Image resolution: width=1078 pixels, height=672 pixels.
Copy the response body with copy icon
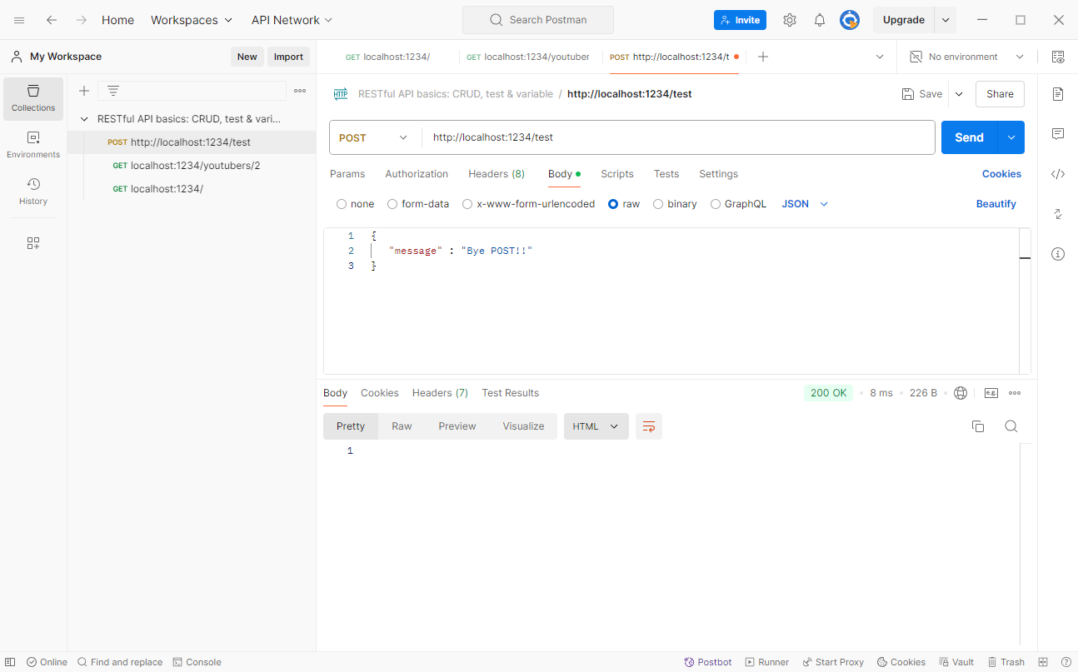(x=978, y=426)
